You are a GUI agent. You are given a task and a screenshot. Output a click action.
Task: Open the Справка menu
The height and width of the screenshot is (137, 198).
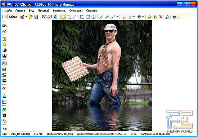92,11
